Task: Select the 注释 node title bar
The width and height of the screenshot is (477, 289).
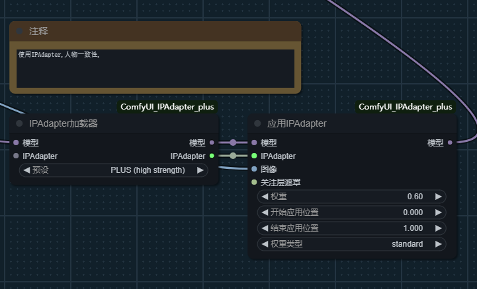Action: (x=155, y=31)
